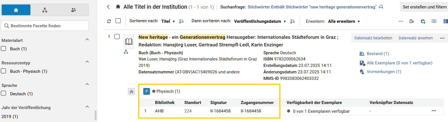
Task: Collapse holdings with double chevron icon
Action: pos(131,92)
